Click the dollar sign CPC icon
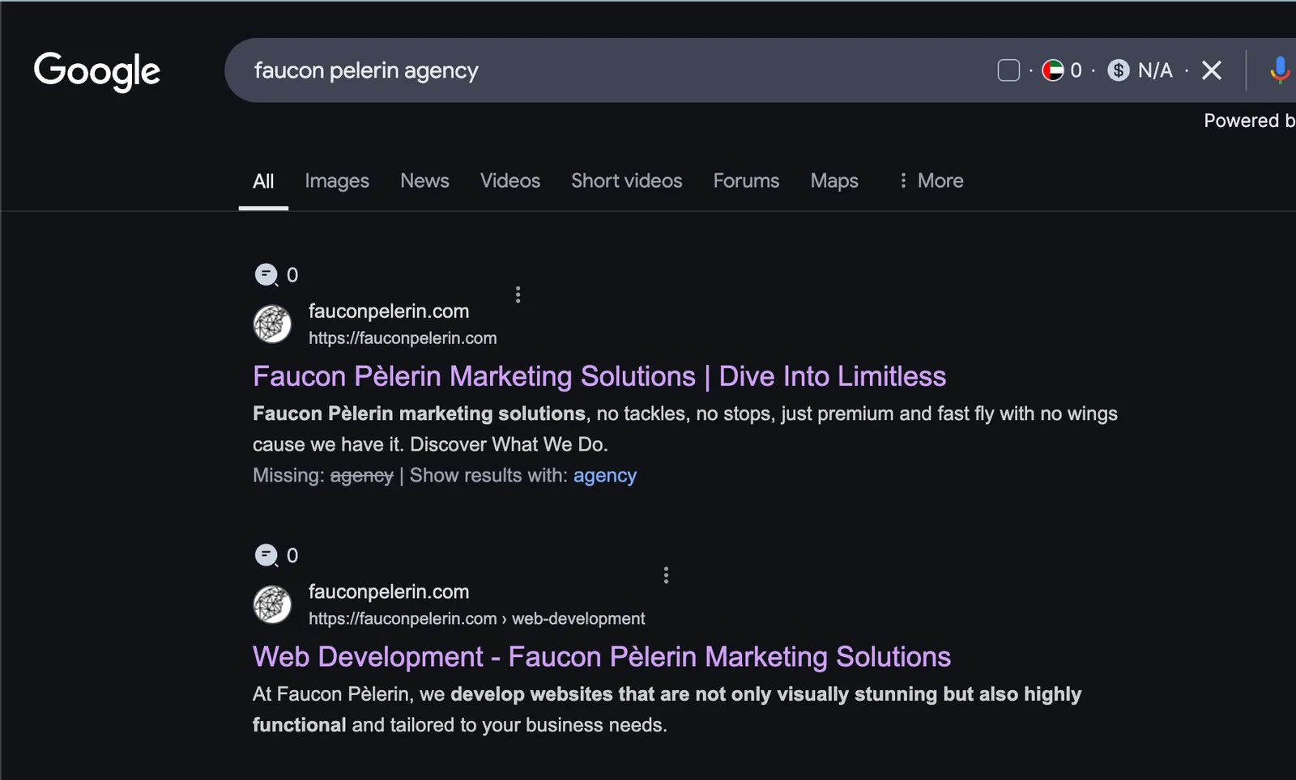Screen dimensions: 1296x780 1119,70
